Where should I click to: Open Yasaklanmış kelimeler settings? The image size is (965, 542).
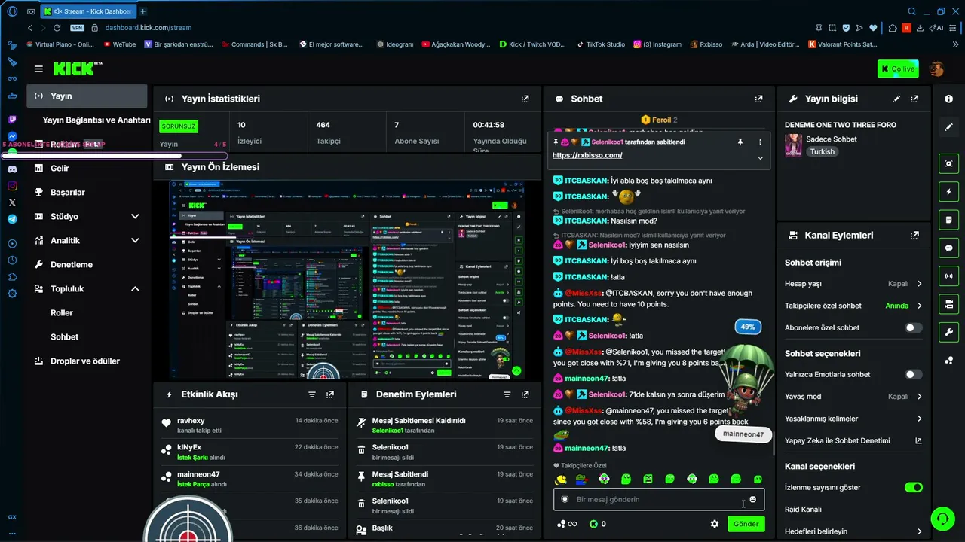click(x=853, y=419)
